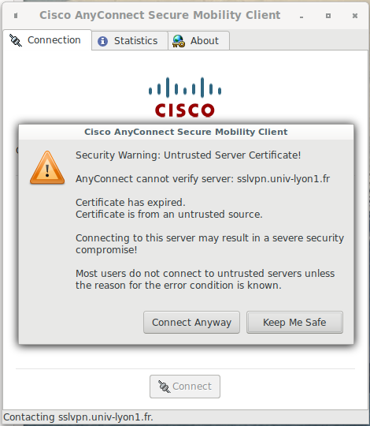Click the Cisco logo

click(185, 97)
